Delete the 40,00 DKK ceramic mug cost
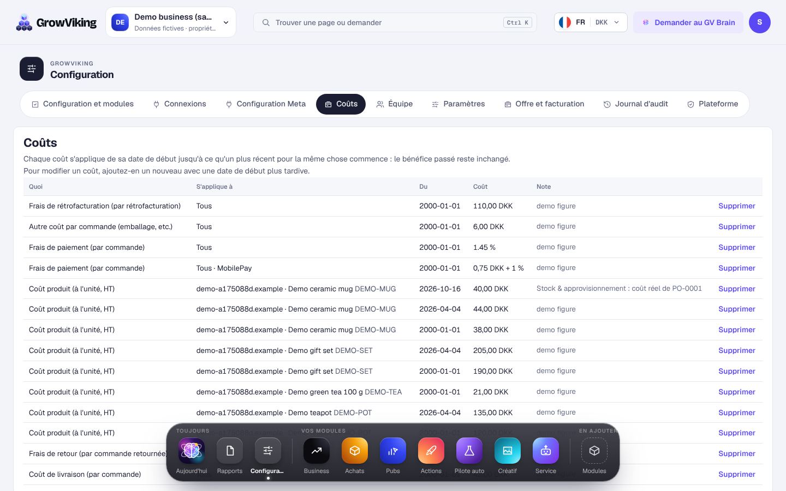The height and width of the screenshot is (491, 786). (x=737, y=289)
